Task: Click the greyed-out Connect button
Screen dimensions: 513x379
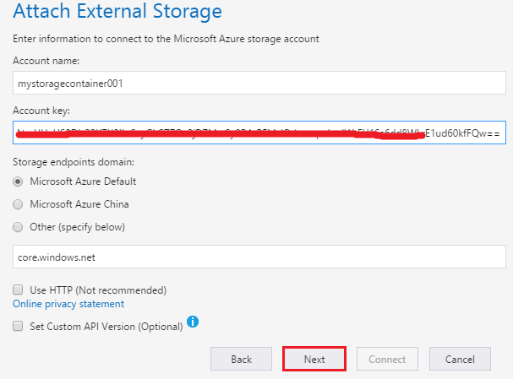Action: click(387, 359)
